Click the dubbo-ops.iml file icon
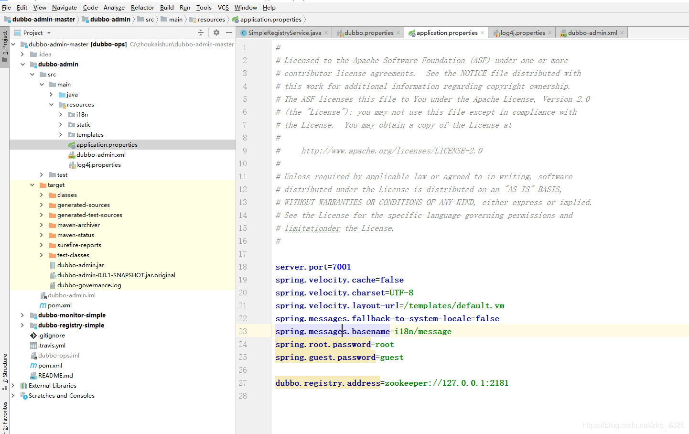This screenshot has width=689, height=434. tap(33, 355)
